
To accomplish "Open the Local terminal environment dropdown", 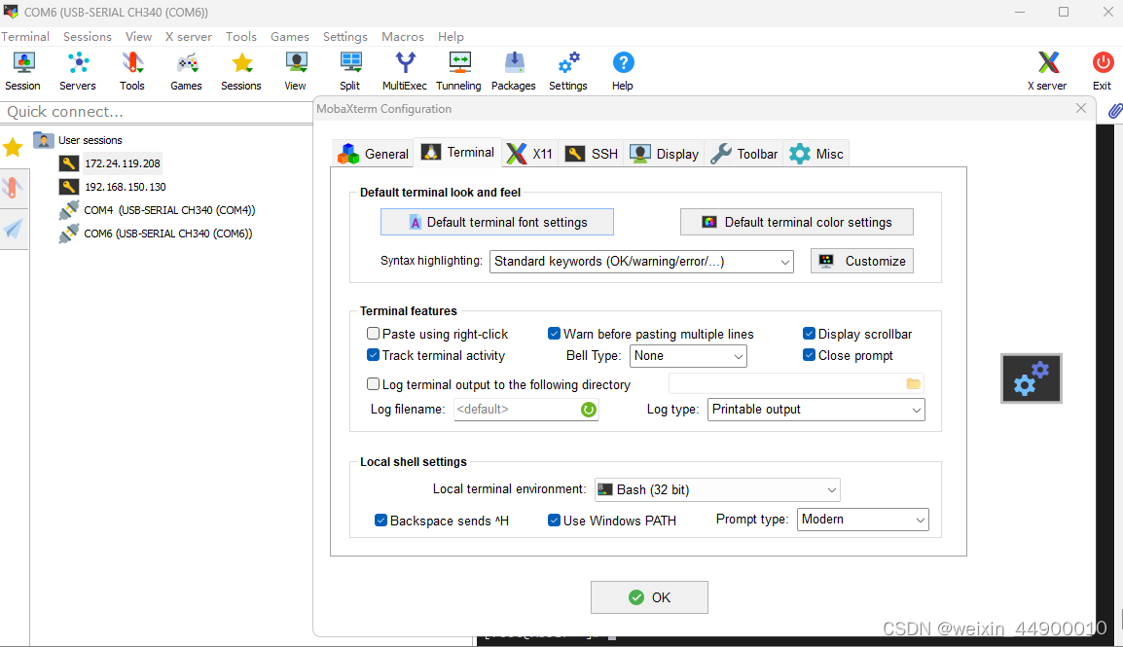I will tap(717, 489).
